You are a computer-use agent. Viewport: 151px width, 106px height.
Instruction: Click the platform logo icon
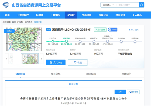(x=7, y=5)
